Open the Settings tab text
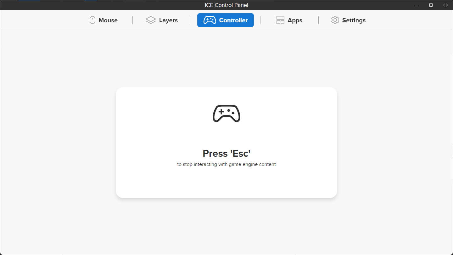 coord(354,20)
